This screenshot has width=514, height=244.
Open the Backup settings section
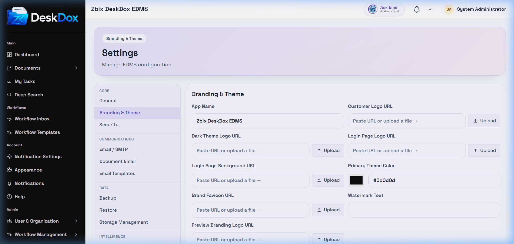(137, 198)
